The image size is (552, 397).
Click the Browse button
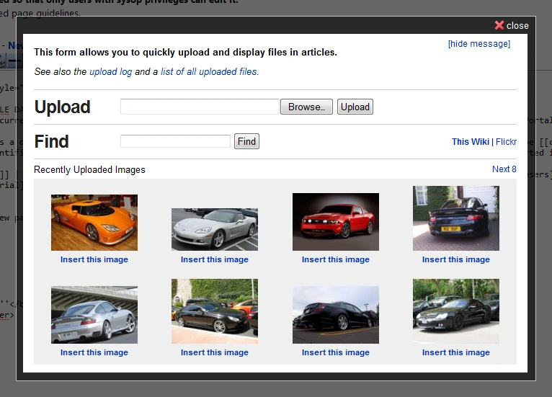click(306, 107)
